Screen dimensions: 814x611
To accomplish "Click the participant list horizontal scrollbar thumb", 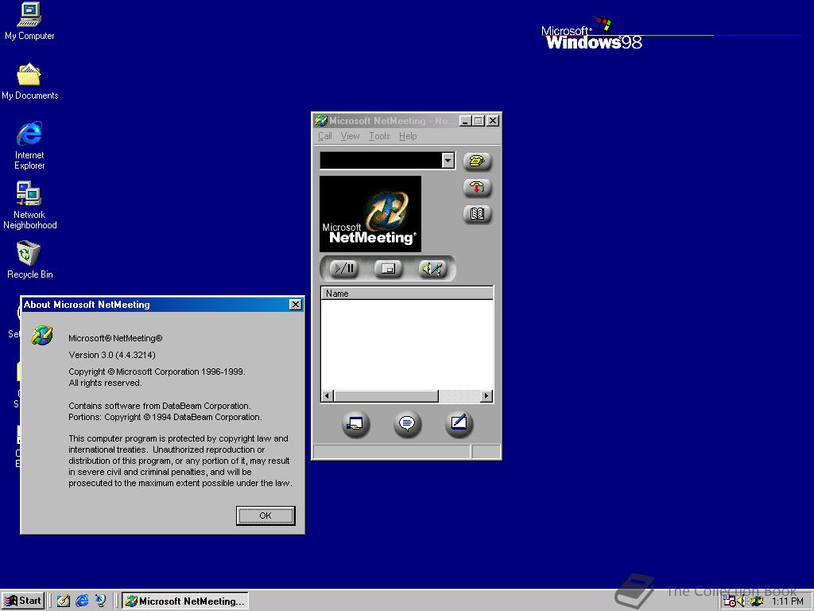I will click(x=386, y=396).
